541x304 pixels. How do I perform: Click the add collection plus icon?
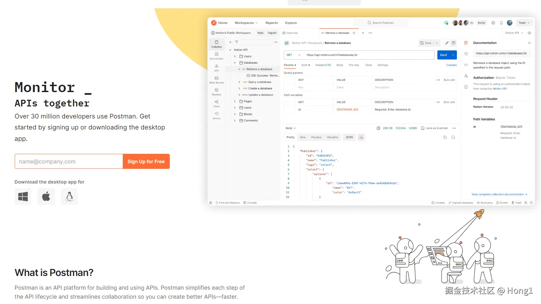[x=230, y=42]
